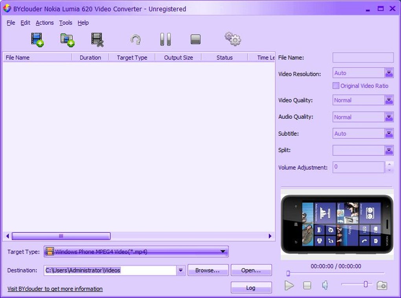Click the app logo in title bar

pos(7,8)
